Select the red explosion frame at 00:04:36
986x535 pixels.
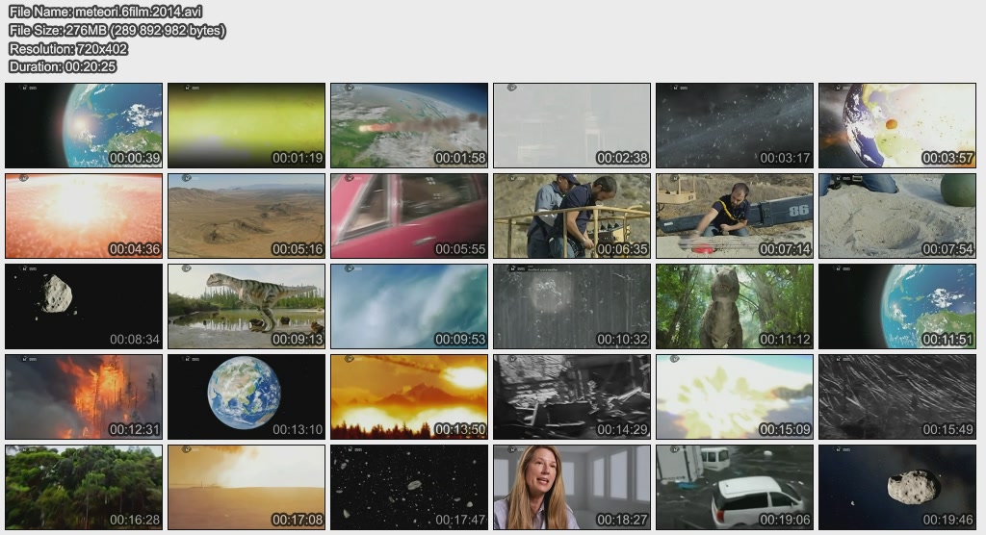pyautogui.click(x=84, y=216)
